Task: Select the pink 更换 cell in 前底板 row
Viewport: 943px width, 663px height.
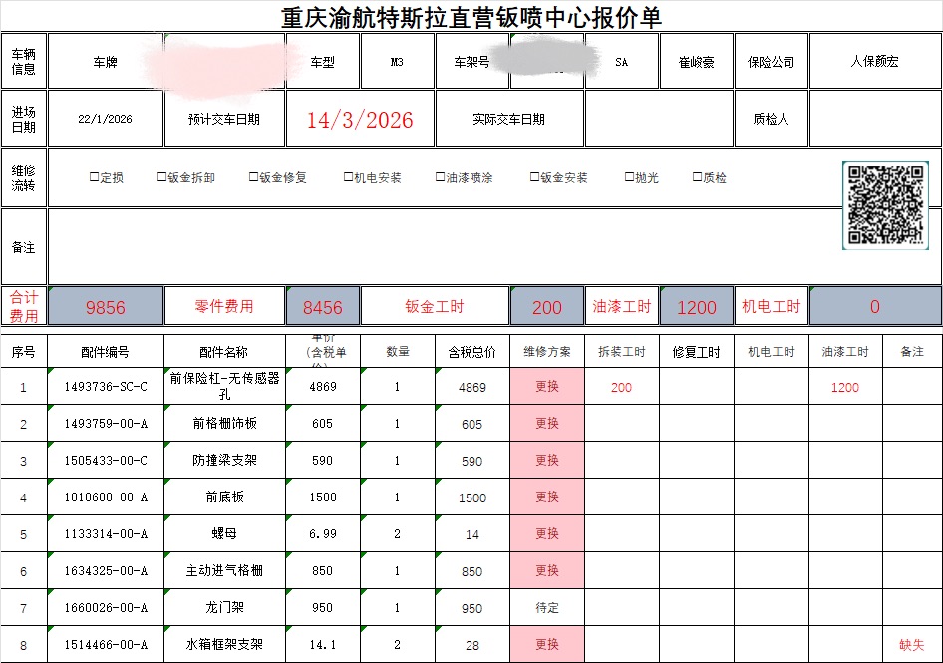Action: point(547,497)
